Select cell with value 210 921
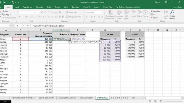Screen dimensions: 184x103 (x=41, y=42)
